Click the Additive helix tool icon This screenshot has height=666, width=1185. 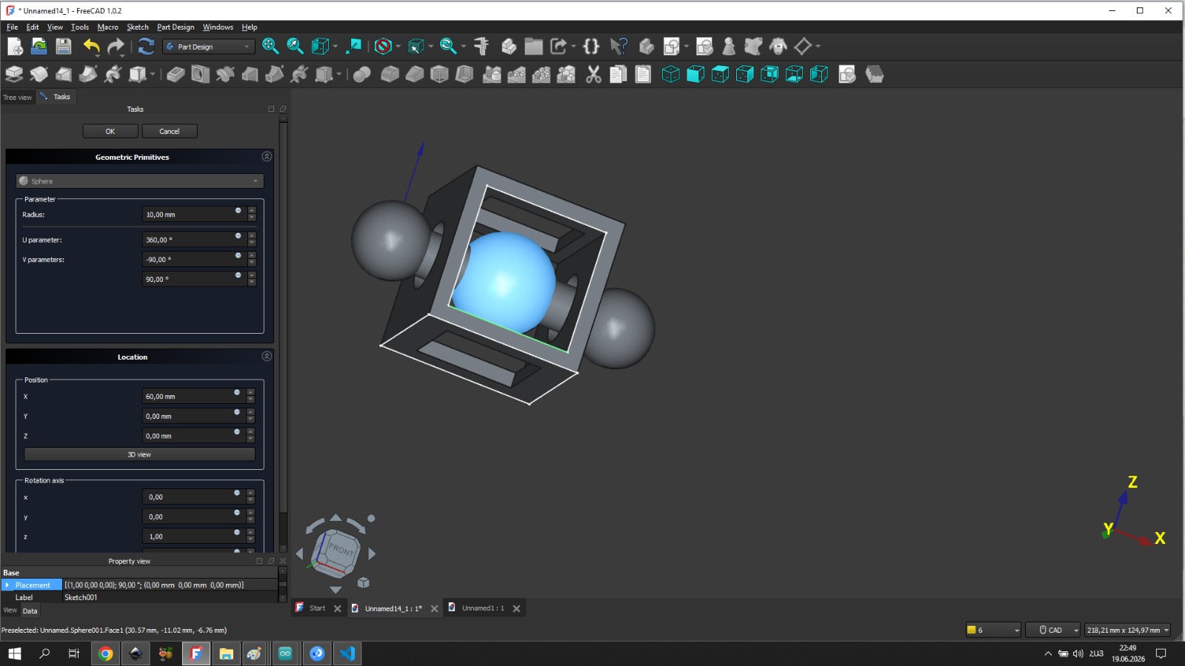(113, 74)
